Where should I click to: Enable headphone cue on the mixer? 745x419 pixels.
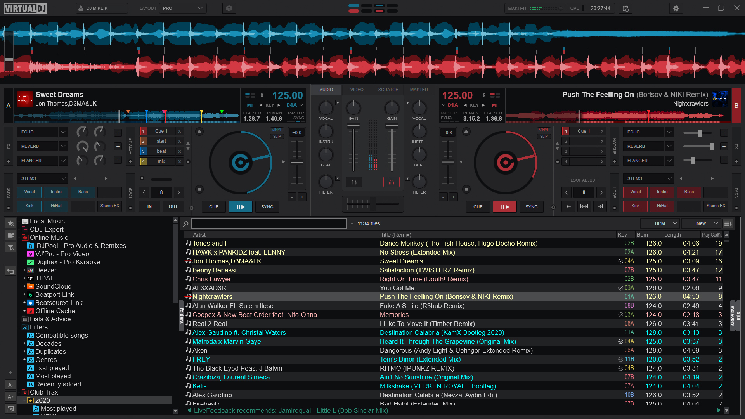point(353,182)
